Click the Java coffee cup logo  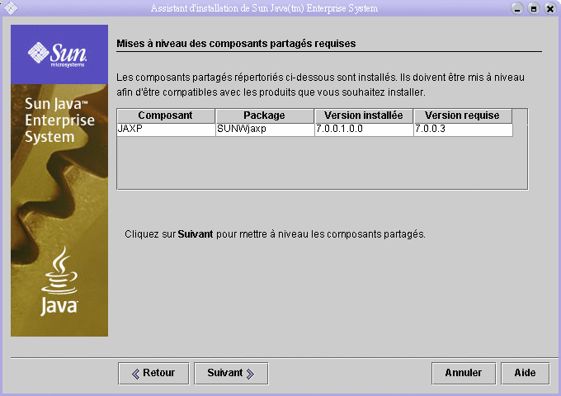59,281
